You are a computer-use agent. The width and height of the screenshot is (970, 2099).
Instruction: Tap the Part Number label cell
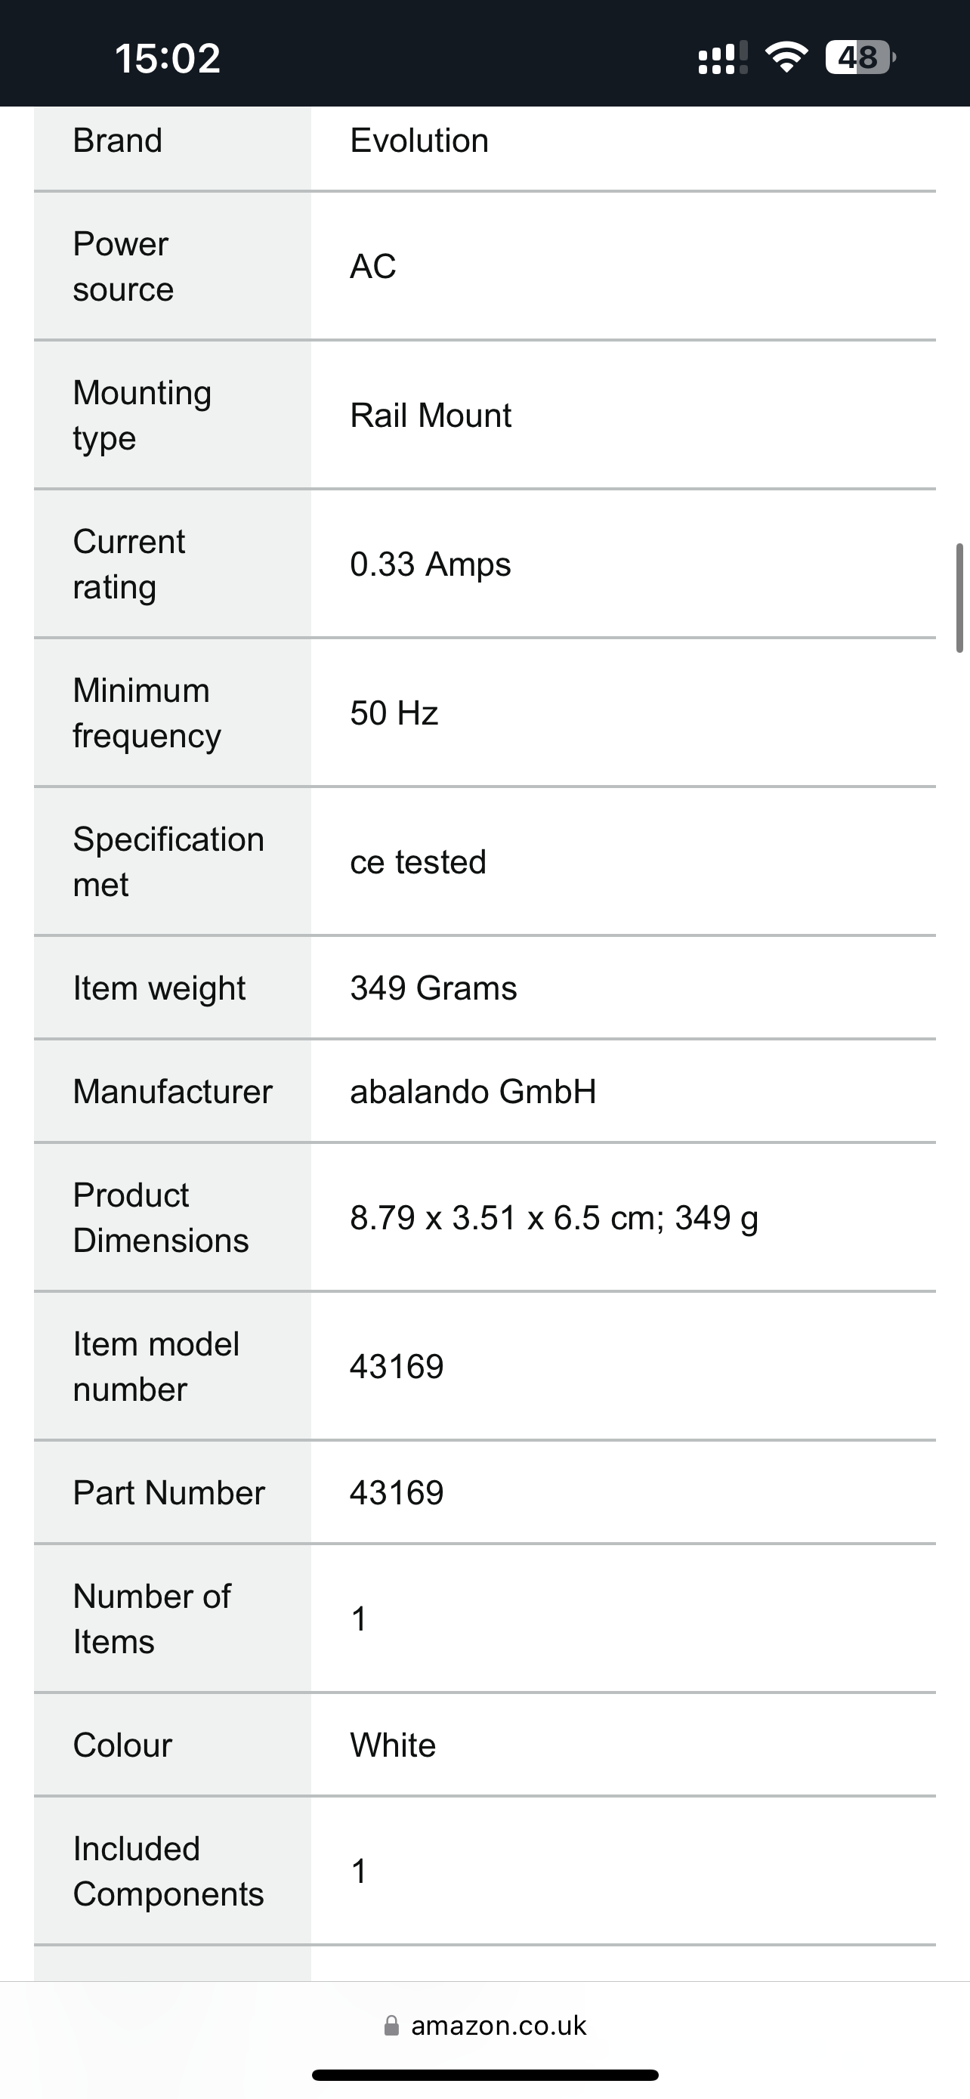tap(173, 1493)
